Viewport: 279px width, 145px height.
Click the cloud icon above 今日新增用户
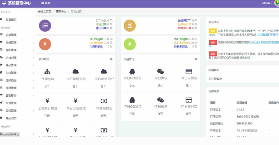point(104,72)
